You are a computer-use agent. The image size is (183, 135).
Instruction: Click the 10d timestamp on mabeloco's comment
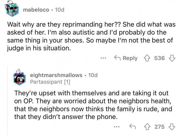pos(60,10)
